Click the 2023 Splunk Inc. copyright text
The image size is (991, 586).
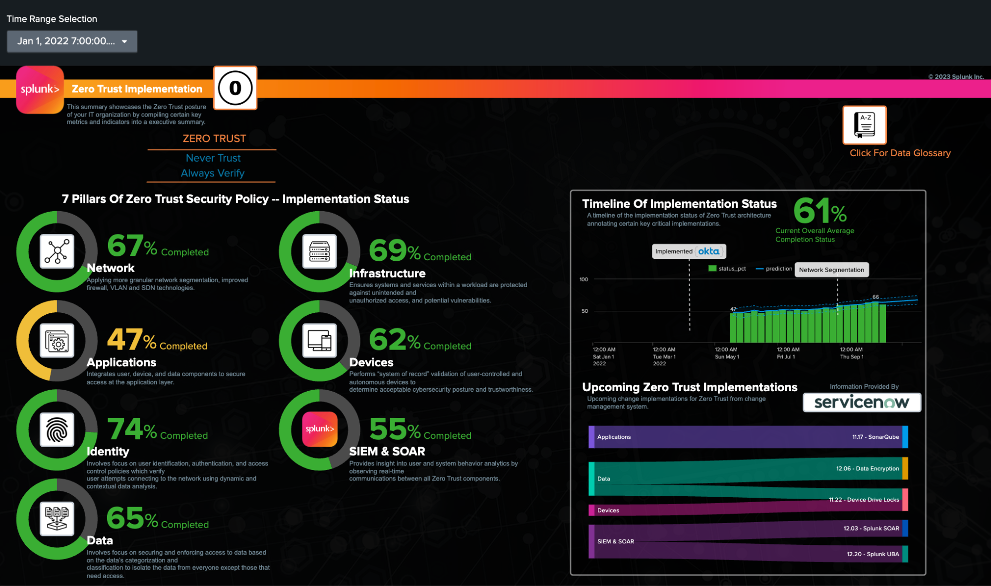click(x=956, y=77)
